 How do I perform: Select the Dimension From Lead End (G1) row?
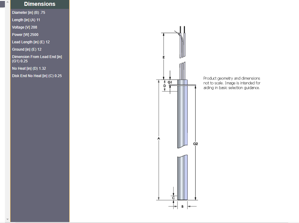pyautogui.click(x=37, y=59)
